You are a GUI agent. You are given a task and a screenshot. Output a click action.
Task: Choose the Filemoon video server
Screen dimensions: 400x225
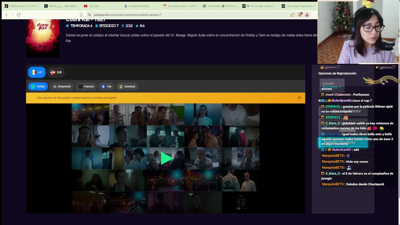click(x=86, y=87)
